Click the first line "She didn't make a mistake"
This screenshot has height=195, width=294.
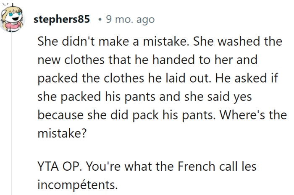113,42
